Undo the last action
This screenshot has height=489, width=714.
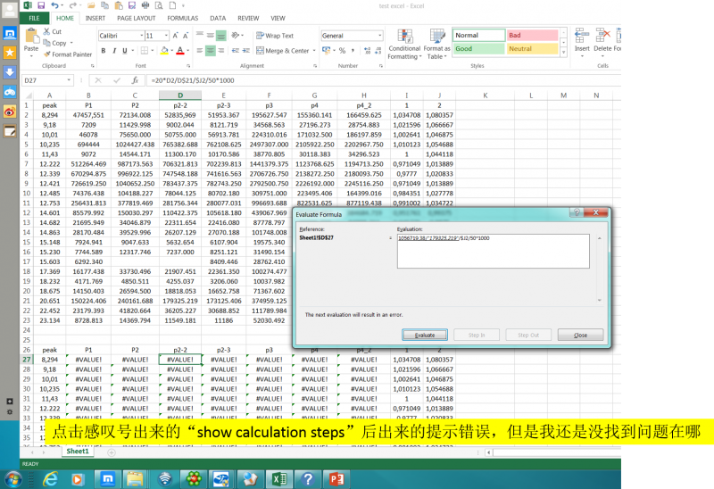pyautogui.click(x=54, y=5)
